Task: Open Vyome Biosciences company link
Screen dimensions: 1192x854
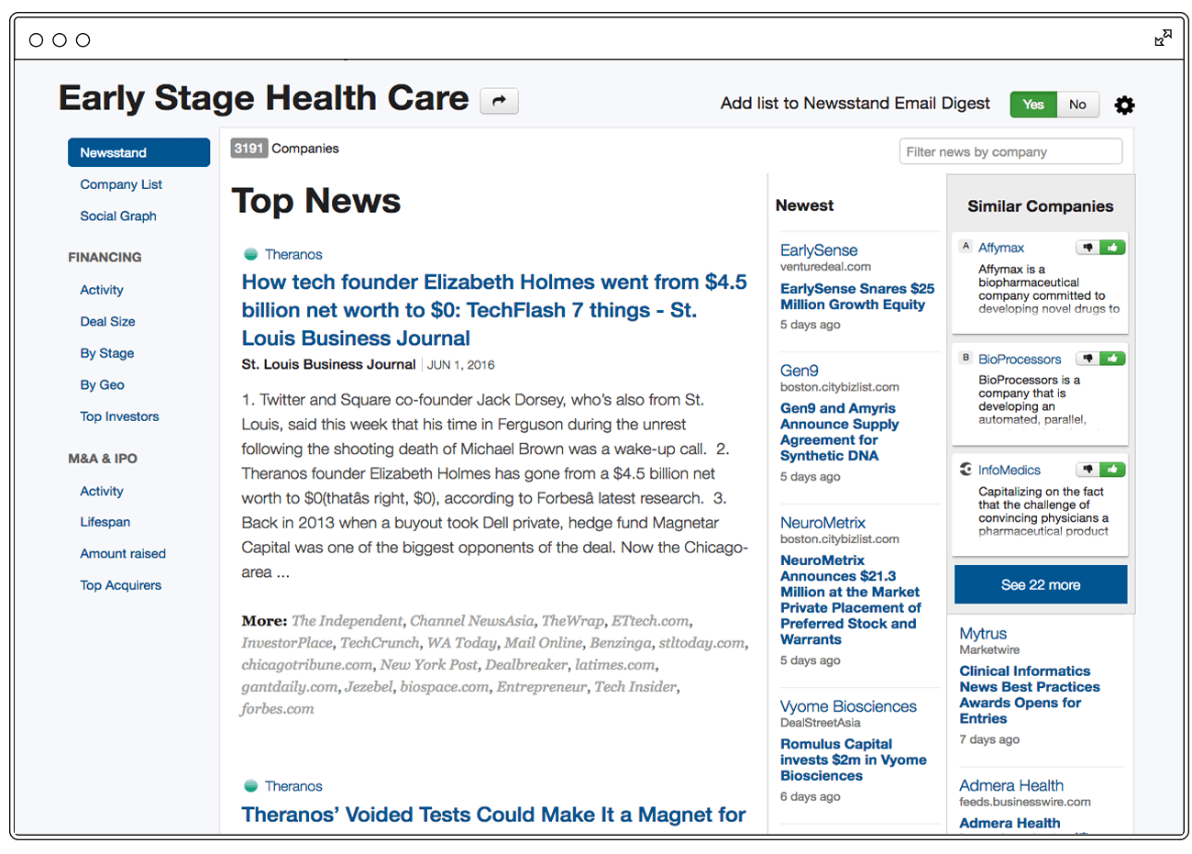Action: coord(848,706)
